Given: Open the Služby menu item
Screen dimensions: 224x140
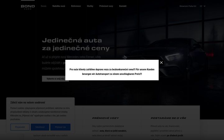Looking at the screenshot, I should [90, 6].
